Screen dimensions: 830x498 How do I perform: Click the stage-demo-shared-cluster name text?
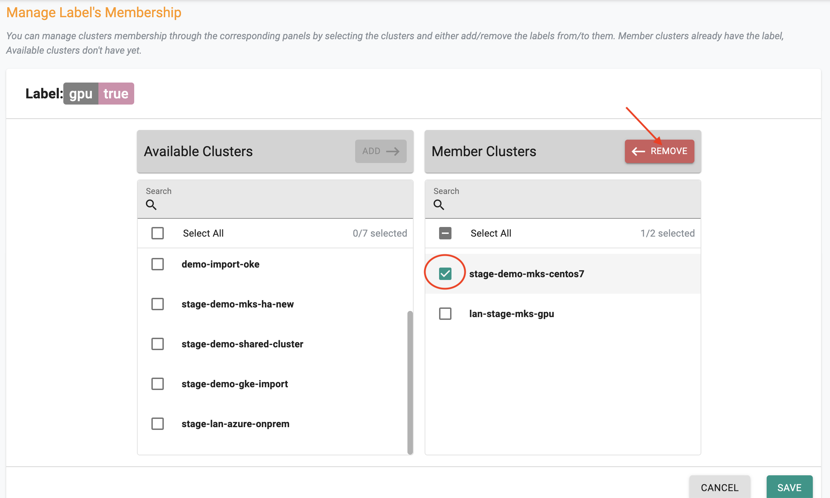242,344
